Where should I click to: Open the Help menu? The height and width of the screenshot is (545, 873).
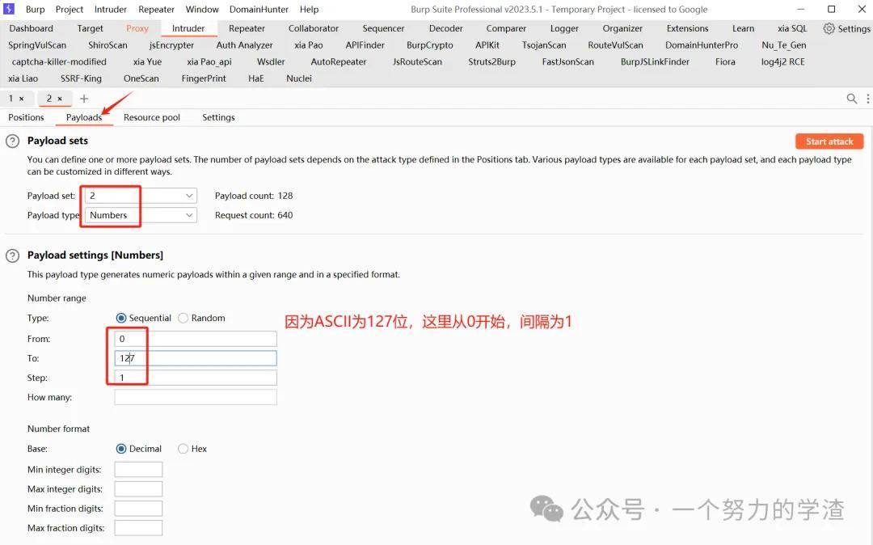coord(309,10)
